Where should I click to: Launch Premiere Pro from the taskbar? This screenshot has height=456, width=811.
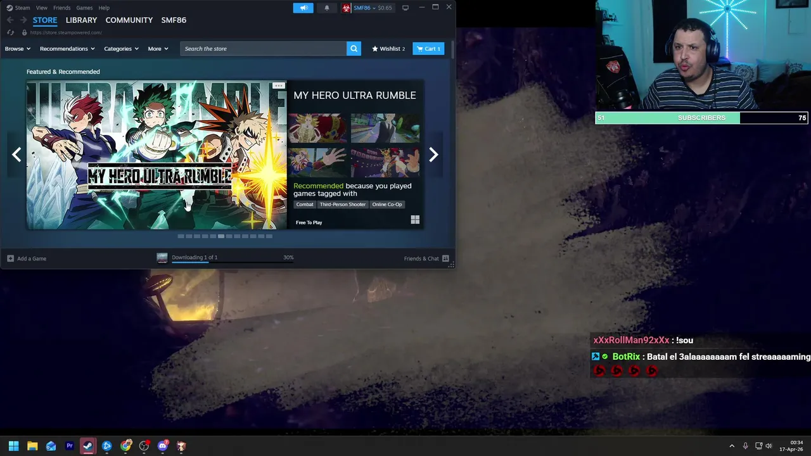70,446
